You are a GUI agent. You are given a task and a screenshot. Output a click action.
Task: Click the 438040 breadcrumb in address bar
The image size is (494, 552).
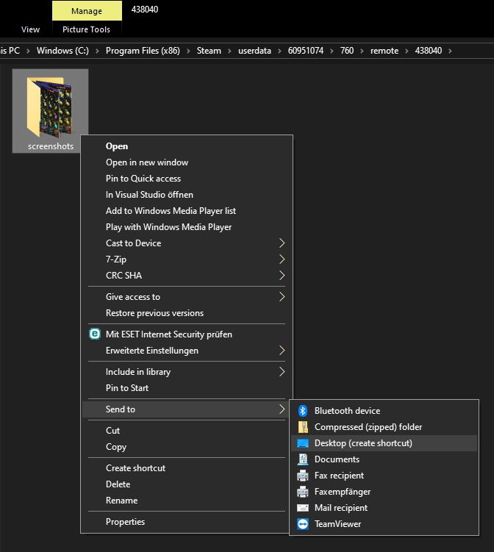(x=428, y=51)
